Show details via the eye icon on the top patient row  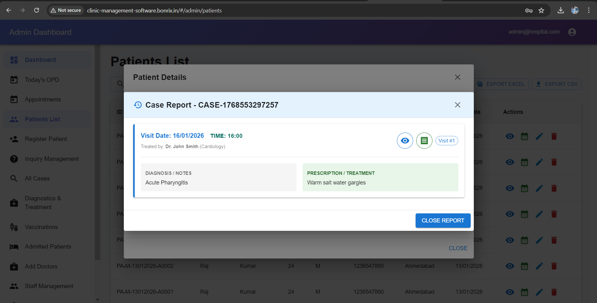tap(510, 136)
